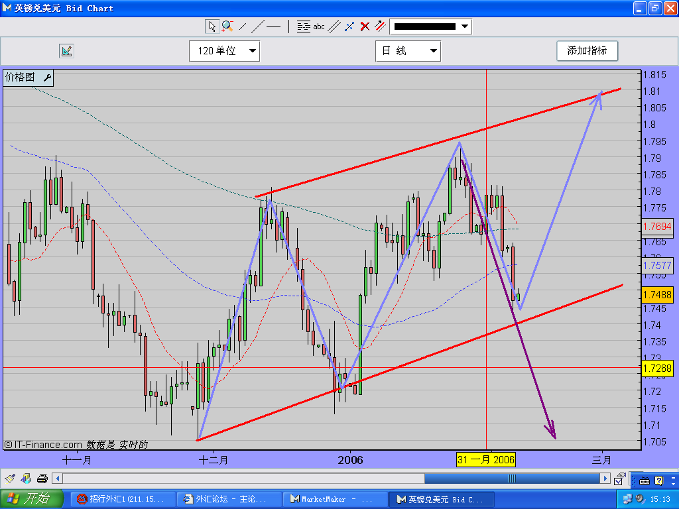Click the scrollbar right arrow
The image size is (679, 509).
pos(605,479)
